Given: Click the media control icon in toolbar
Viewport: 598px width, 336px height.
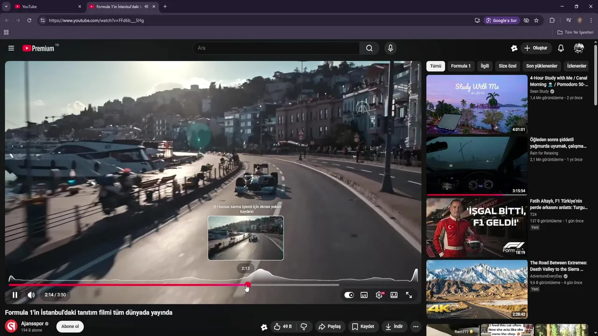Looking at the screenshot, I should [569, 21].
